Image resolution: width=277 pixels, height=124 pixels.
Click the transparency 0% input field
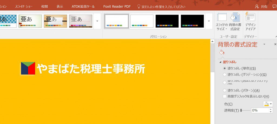tap(260, 110)
